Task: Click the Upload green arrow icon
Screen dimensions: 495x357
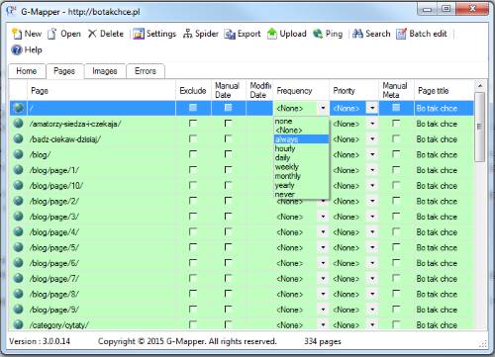Action: (x=272, y=34)
